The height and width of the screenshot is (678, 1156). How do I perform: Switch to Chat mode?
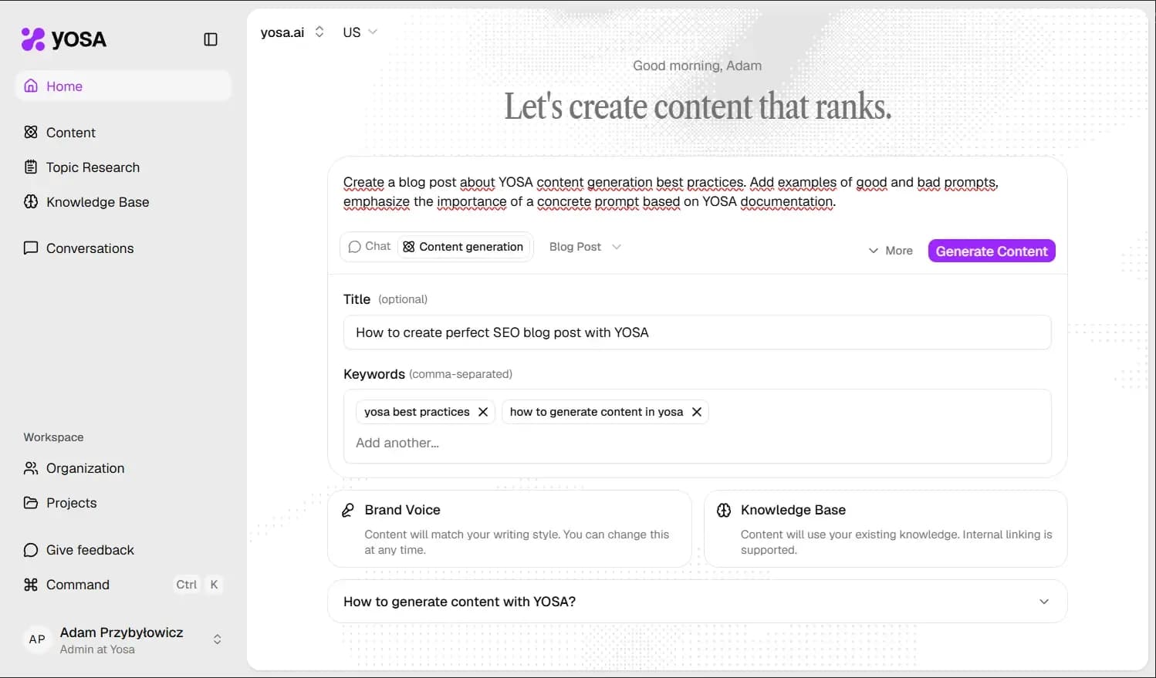[370, 247]
